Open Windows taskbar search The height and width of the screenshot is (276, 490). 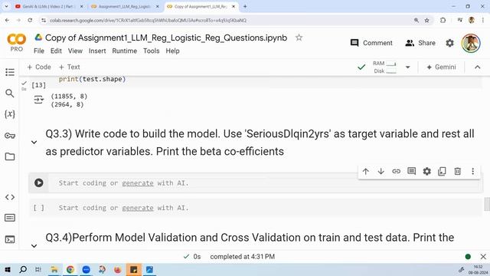(23, 269)
